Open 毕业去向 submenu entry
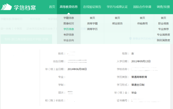173x109 pixels. (69, 40)
